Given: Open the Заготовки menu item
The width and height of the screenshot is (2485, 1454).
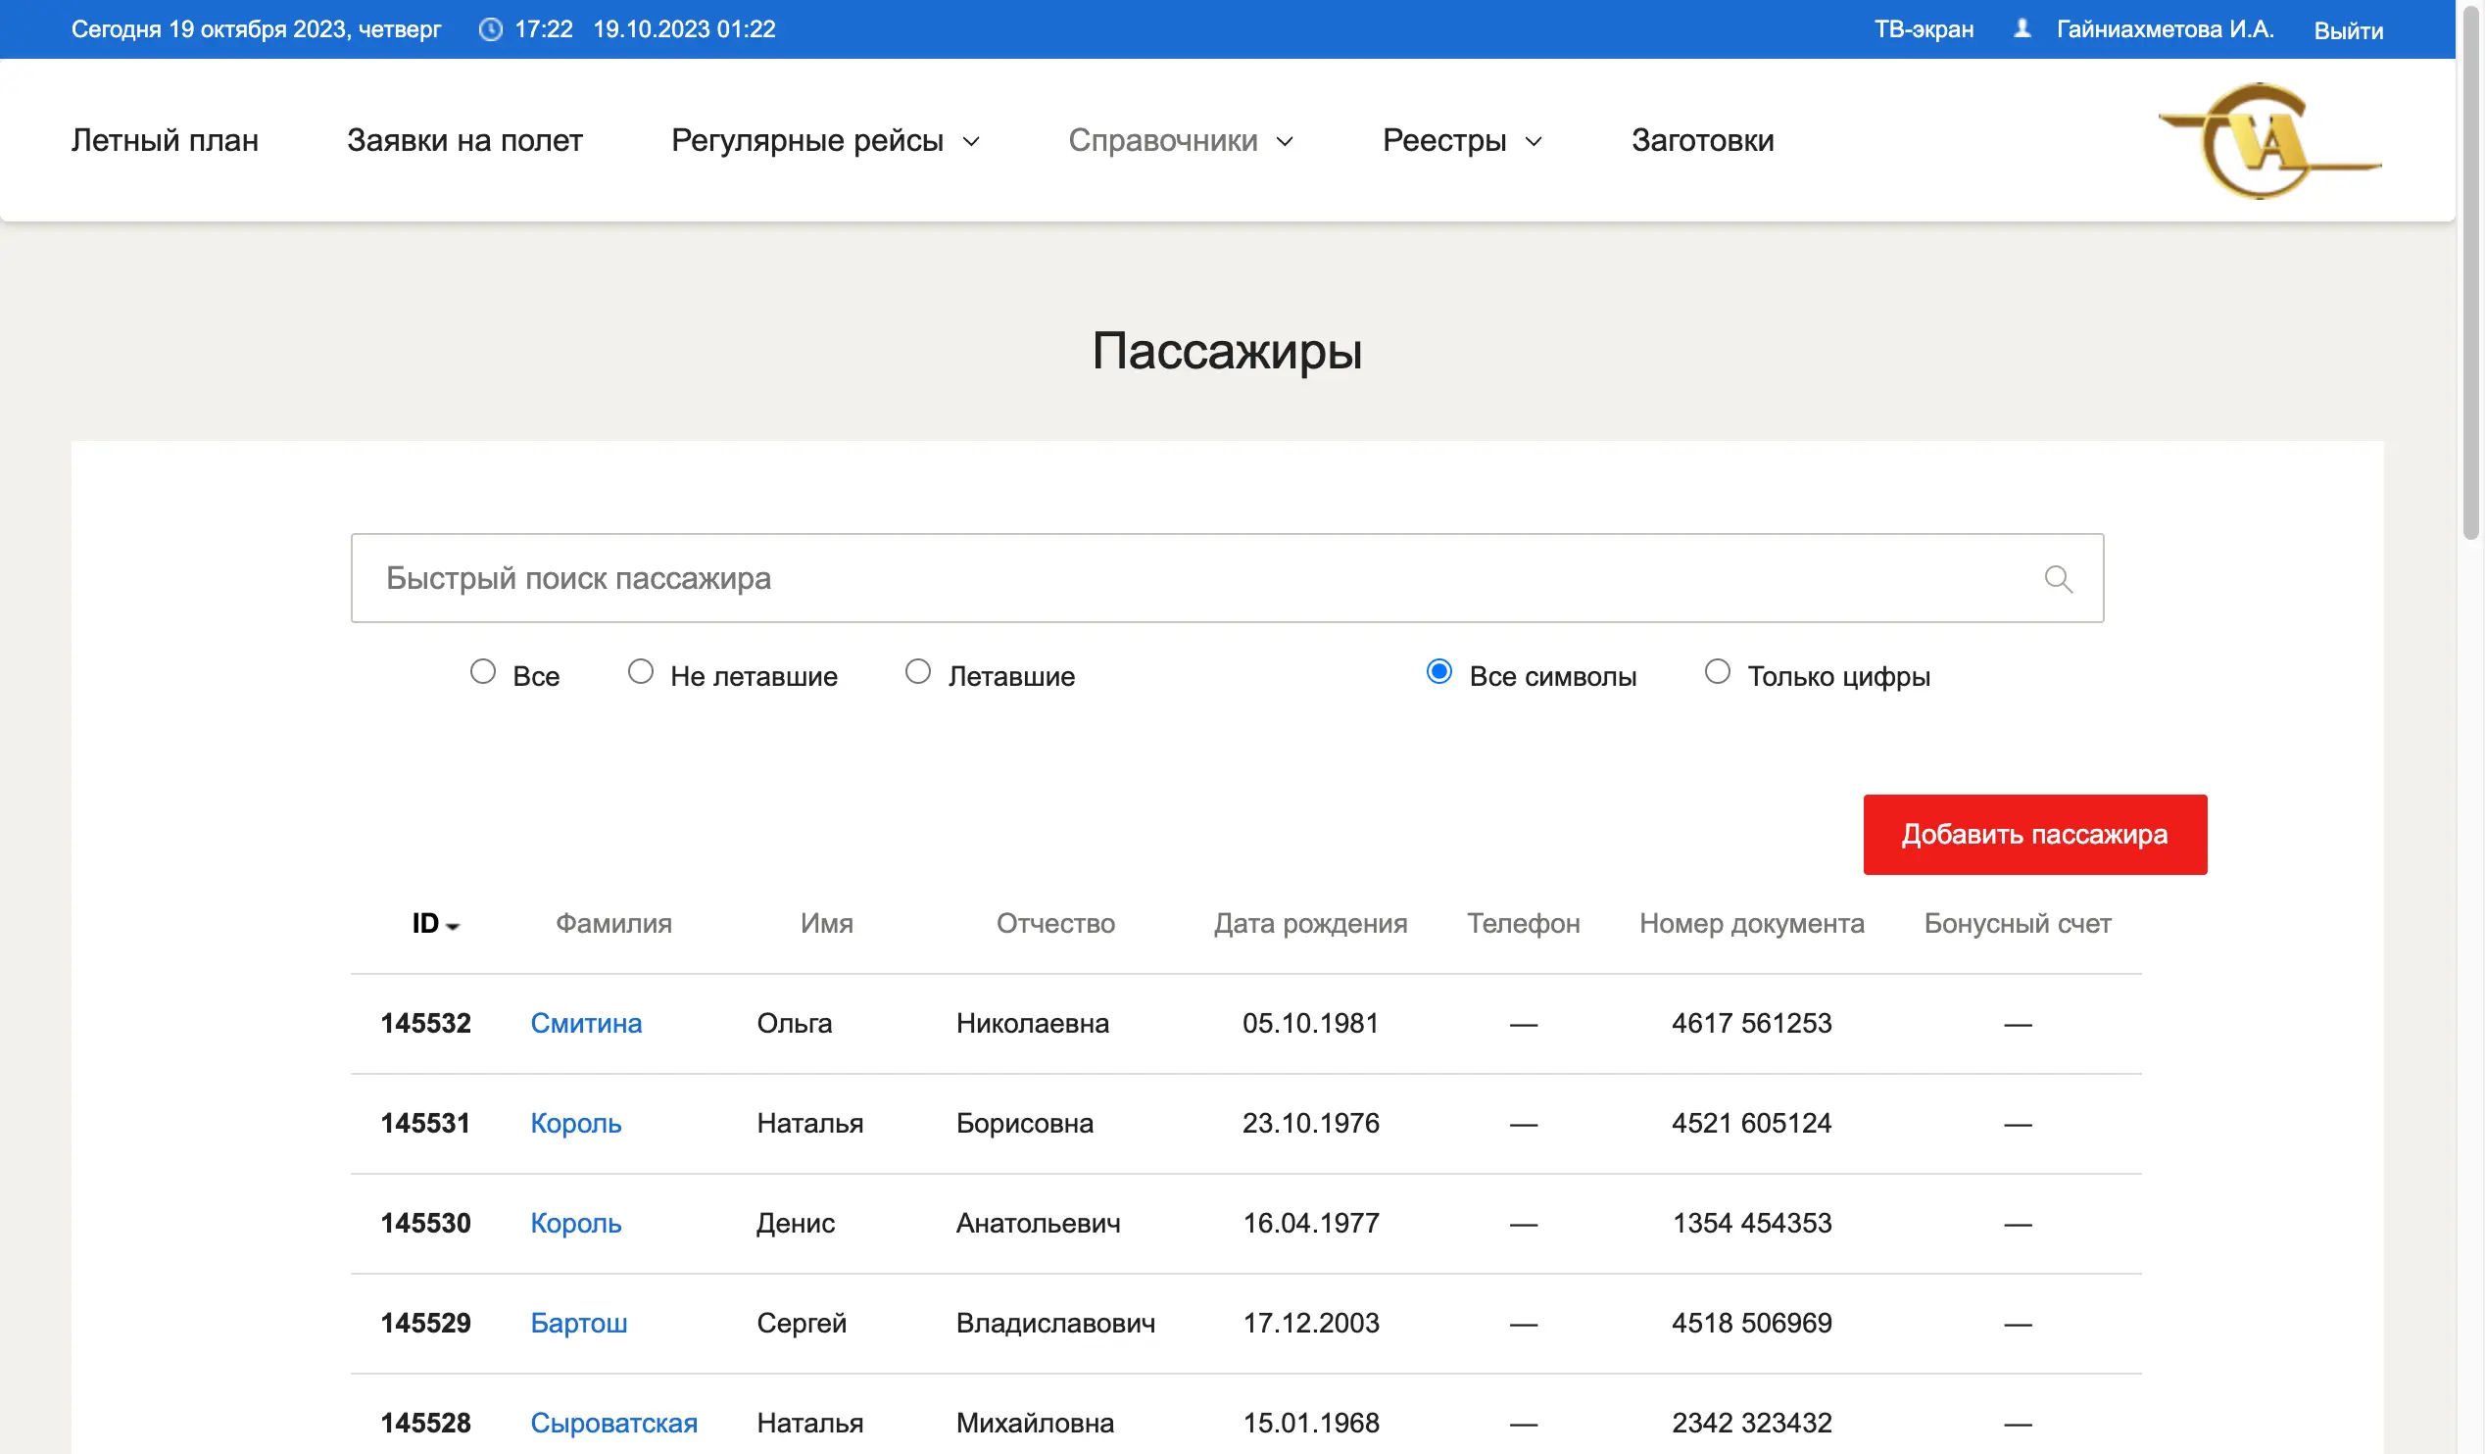Looking at the screenshot, I should click(1701, 140).
